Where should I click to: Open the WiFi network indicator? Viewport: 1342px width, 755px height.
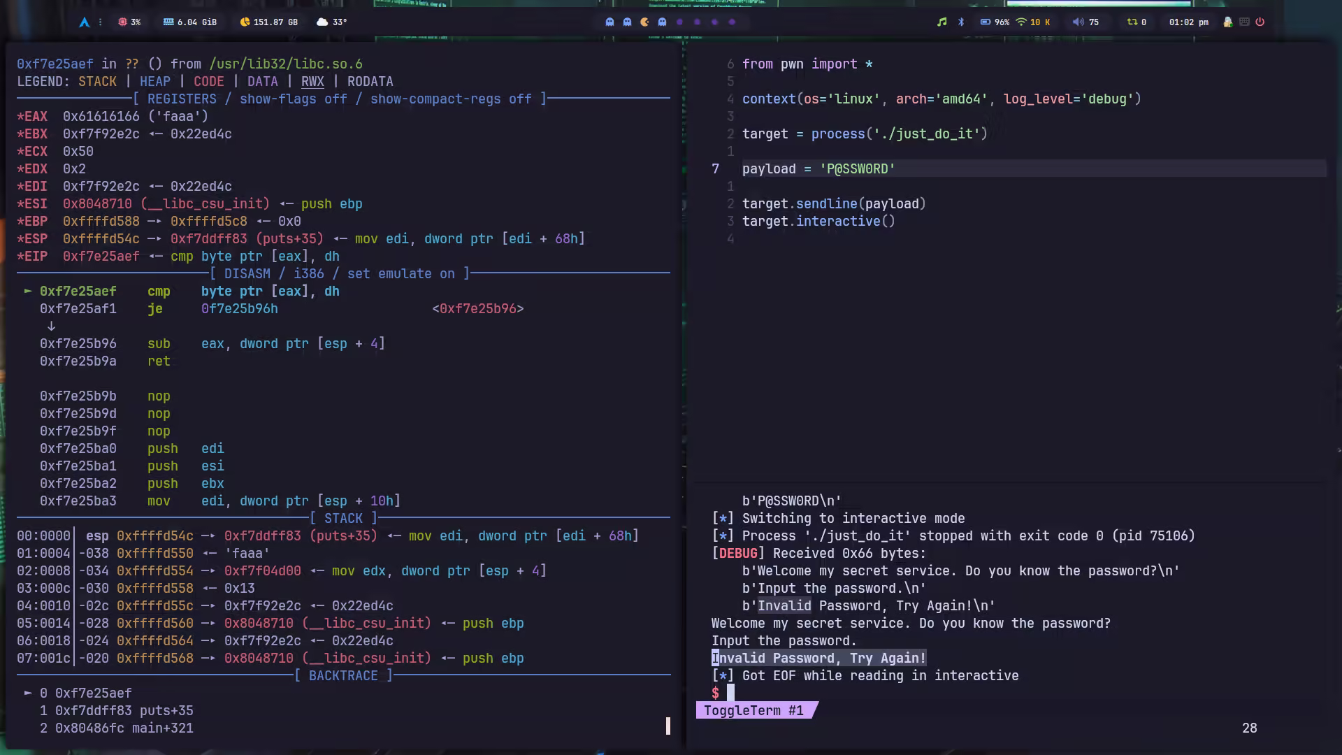1021,22
